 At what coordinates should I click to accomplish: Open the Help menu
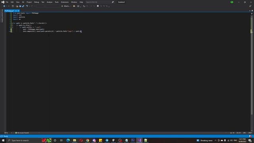click(81, 2)
